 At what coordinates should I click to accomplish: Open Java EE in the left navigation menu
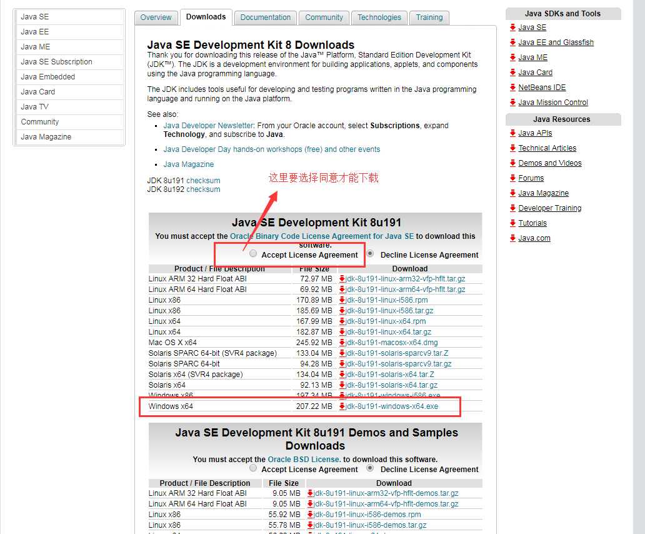69,32
